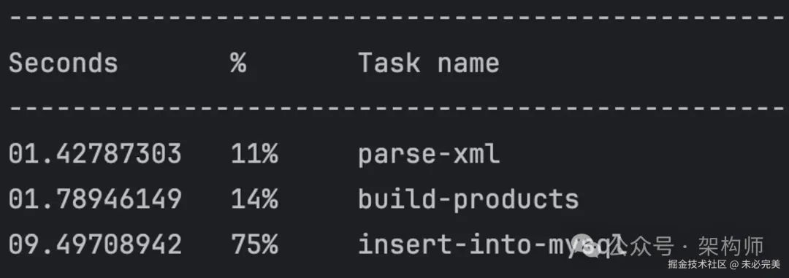This screenshot has width=789, height=278.
Task: Click the build-products task name
Action: click(x=468, y=200)
